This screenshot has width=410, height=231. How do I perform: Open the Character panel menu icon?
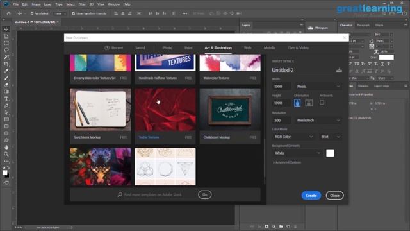[x=406, y=25]
